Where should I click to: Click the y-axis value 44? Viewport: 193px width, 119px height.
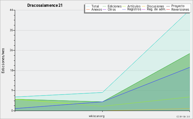click(x=11, y=10)
